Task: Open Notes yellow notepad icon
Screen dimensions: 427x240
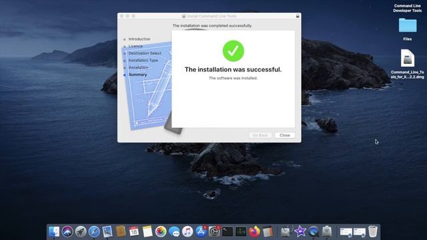Action: pyautogui.click(x=147, y=231)
